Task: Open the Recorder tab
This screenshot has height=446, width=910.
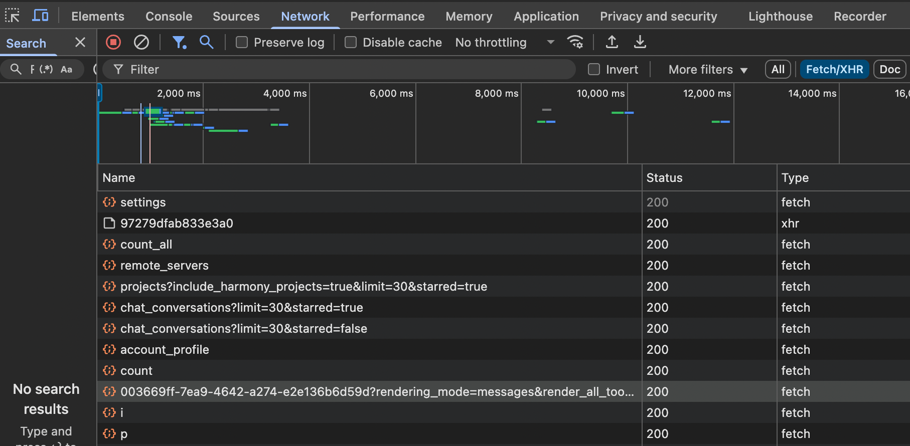Action: click(860, 16)
